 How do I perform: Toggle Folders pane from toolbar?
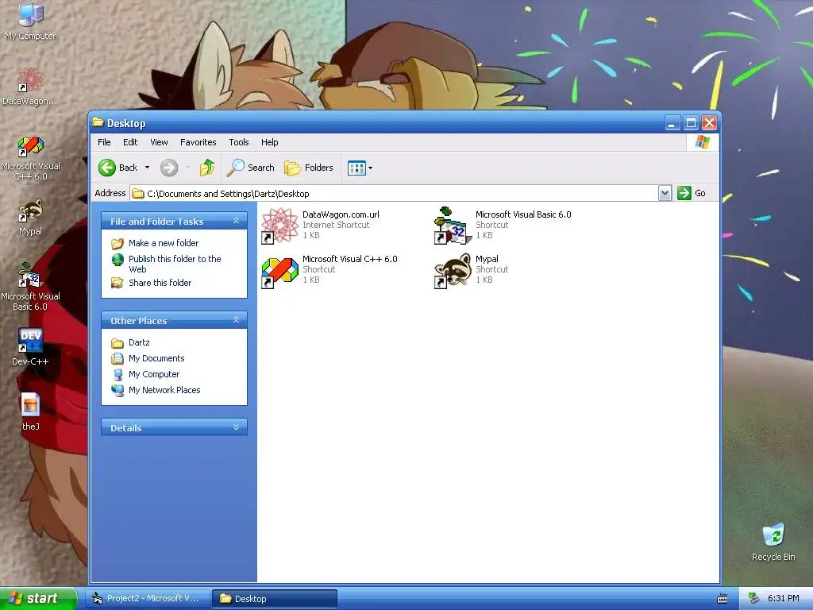[309, 168]
